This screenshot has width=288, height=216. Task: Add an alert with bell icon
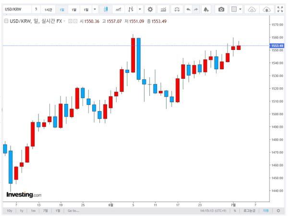point(206,9)
